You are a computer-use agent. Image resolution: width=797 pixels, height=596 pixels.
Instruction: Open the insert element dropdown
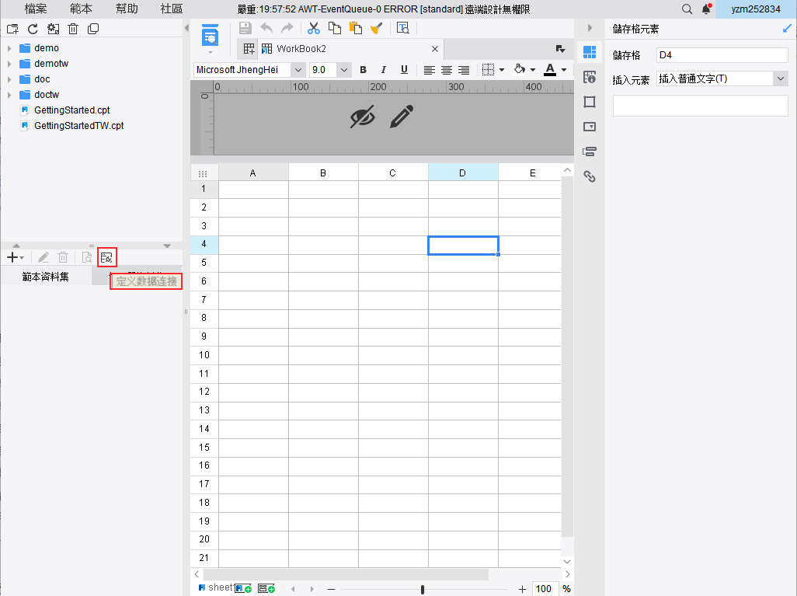click(x=781, y=78)
